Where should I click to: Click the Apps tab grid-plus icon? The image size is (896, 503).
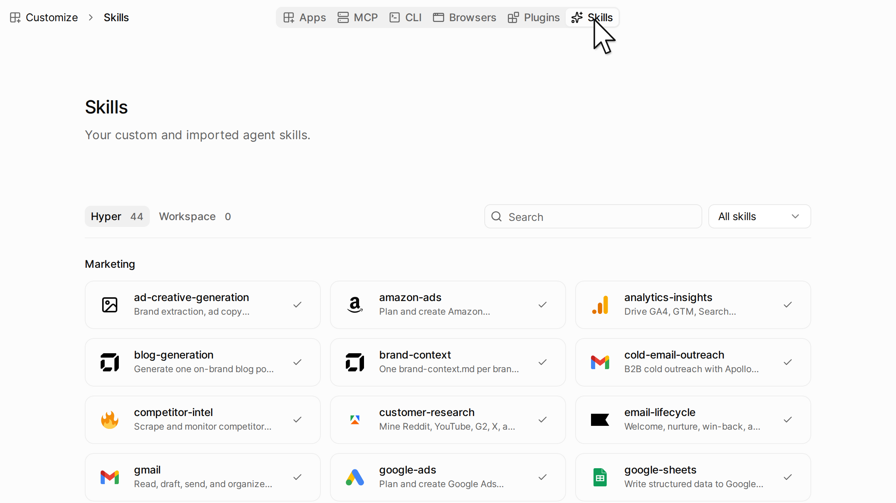pyautogui.click(x=289, y=17)
